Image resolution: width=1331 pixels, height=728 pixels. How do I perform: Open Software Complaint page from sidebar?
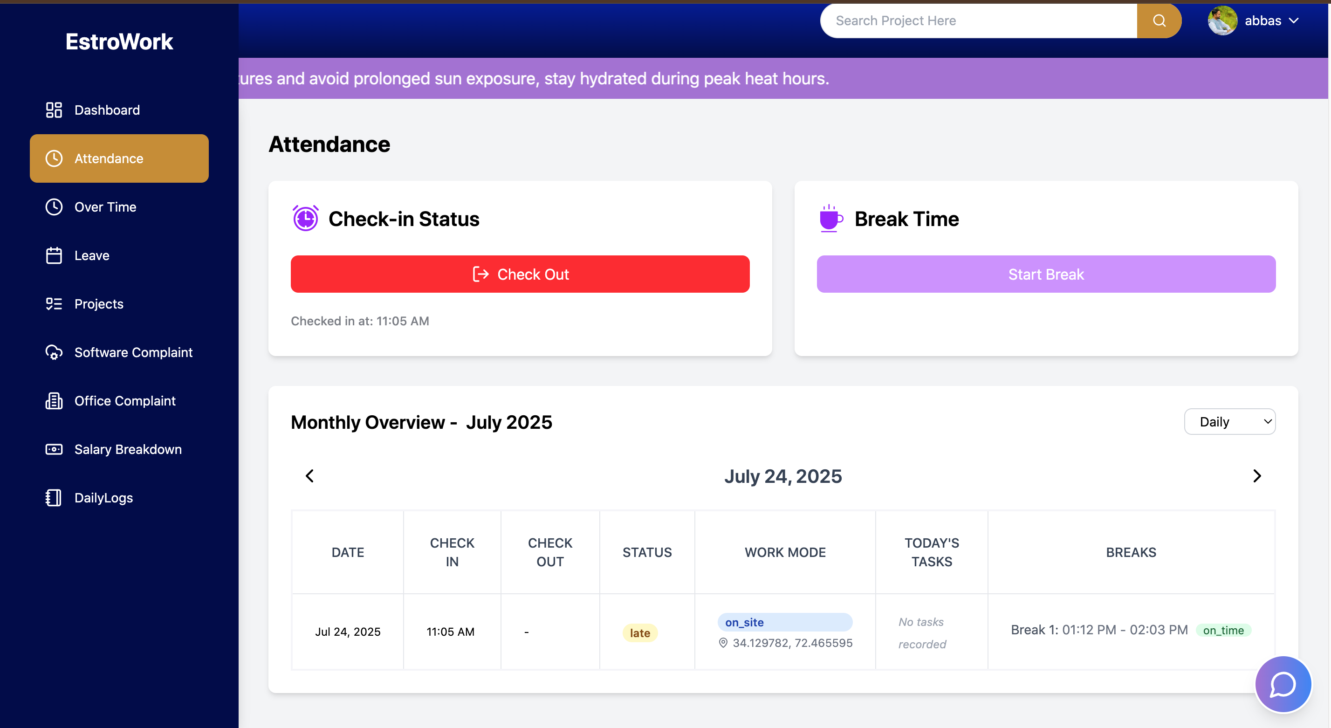pyautogui.click(x=119, y=352)
